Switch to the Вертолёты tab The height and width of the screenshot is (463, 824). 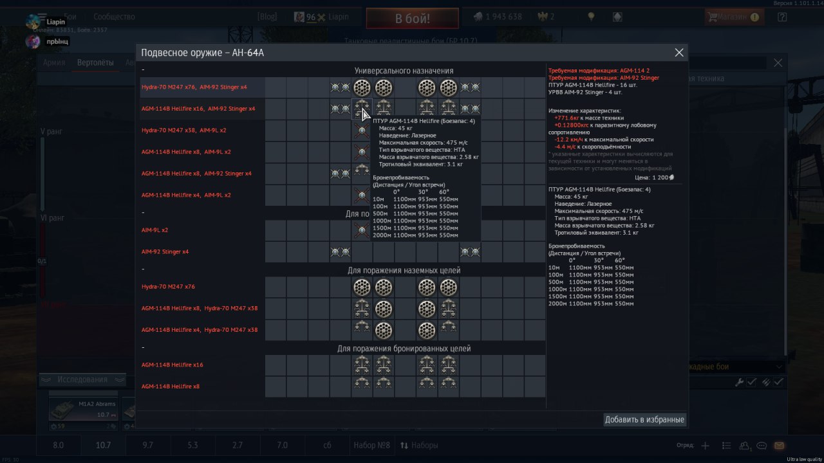[x=95, y=62]
